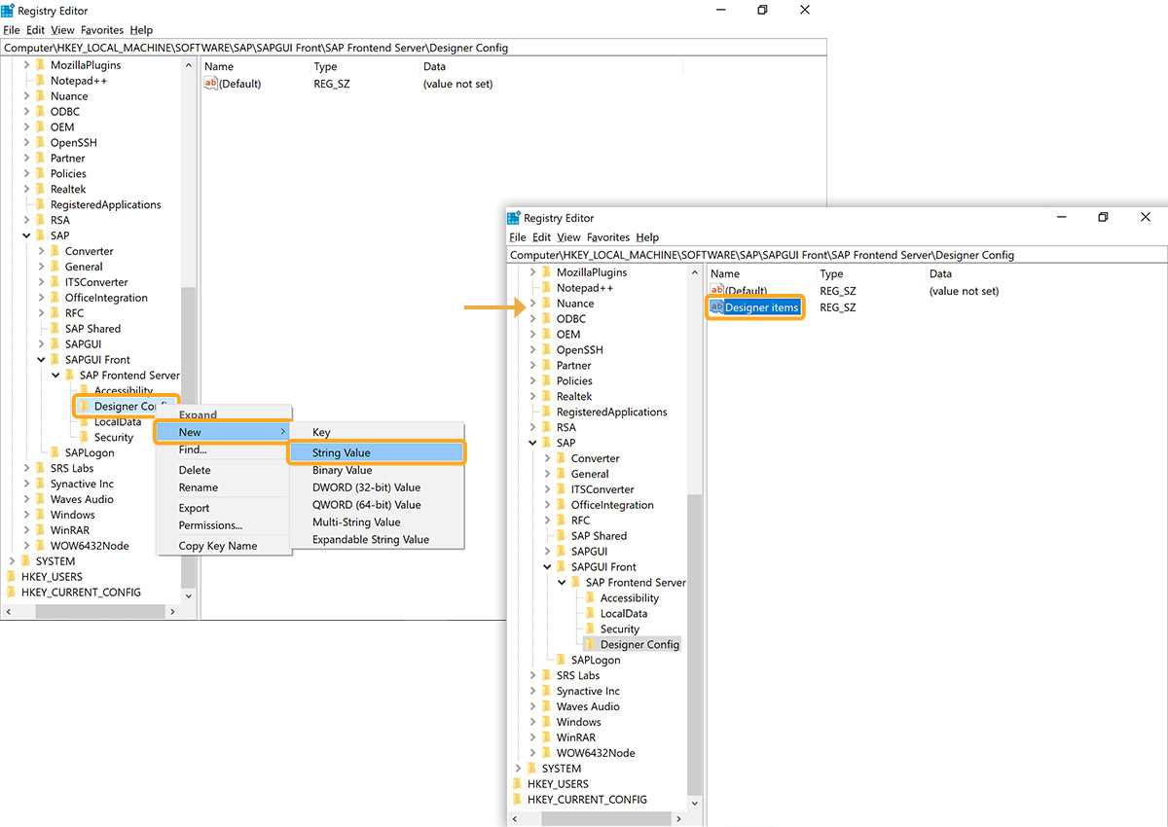
Task: Collapse SAPGUI Front key in left window
Action: (42, 360)
